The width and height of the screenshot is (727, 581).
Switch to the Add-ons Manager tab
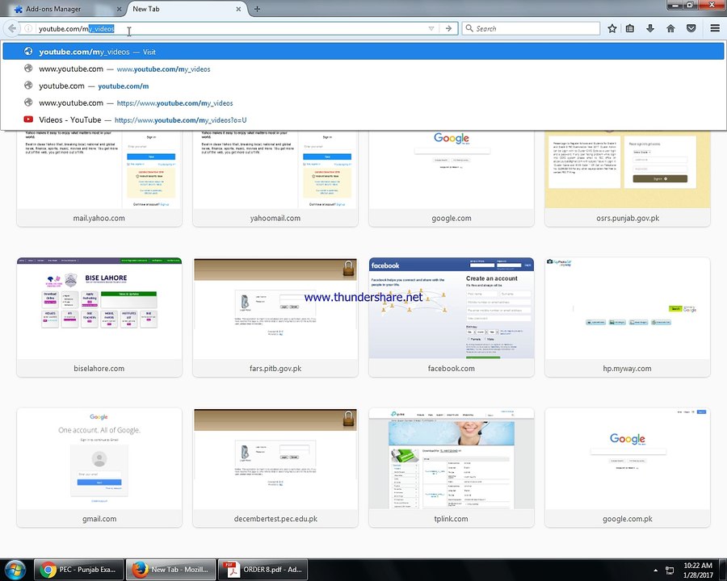click(x=66, y=9)
